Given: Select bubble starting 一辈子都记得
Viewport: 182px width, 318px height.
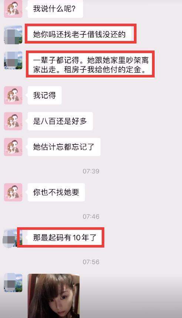Looking at the screenshot, I should (90, 65).
